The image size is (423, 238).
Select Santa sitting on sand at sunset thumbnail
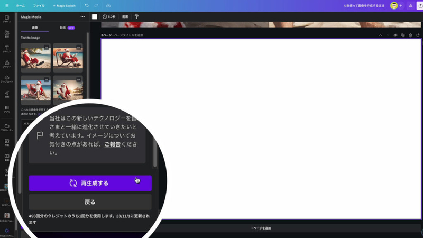[68, 90]
